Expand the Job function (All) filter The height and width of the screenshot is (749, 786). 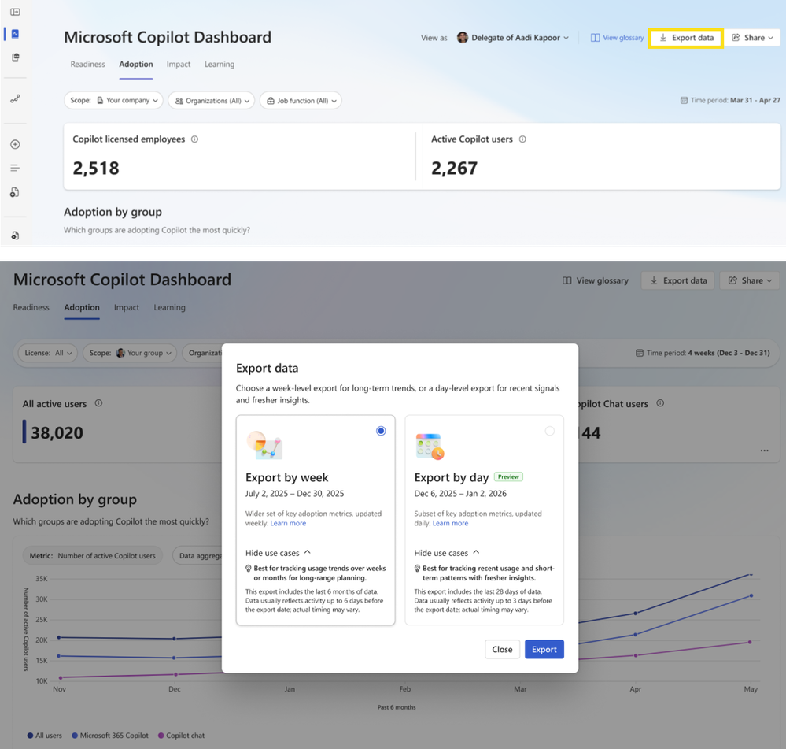click(301, 101)
